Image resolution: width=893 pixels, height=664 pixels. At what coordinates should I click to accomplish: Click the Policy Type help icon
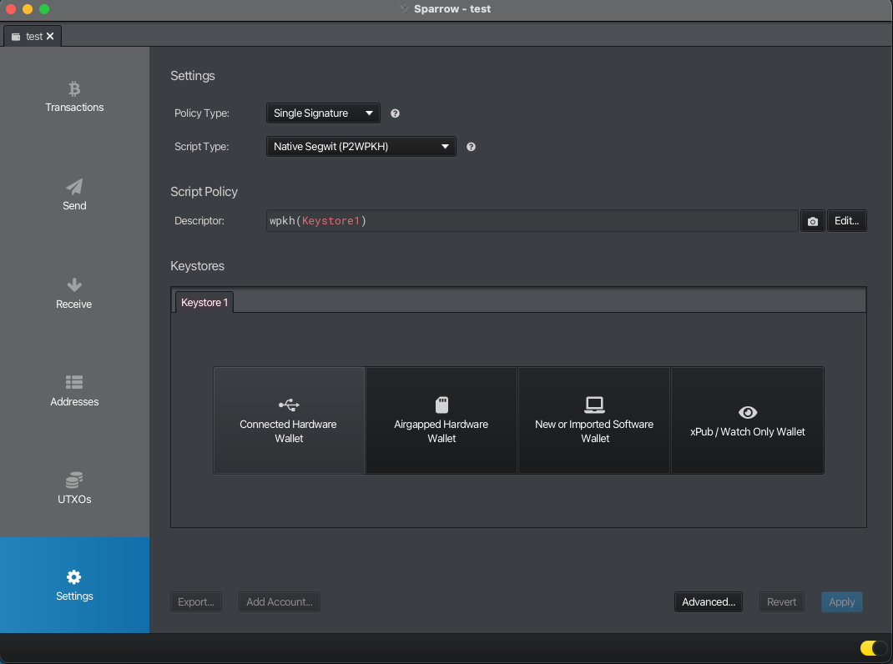pos(395,113)
